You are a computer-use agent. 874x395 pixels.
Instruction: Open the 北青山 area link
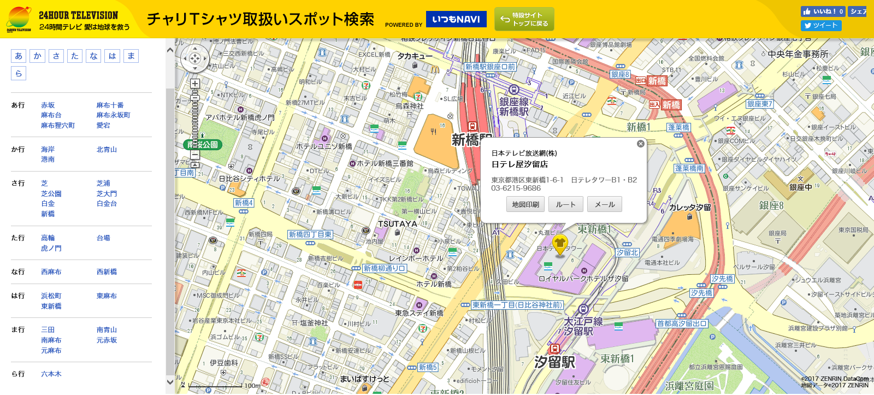[x=107, y=150]
